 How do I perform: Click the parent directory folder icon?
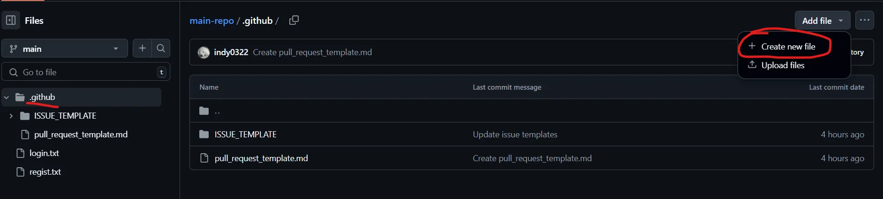click(204, 111)
